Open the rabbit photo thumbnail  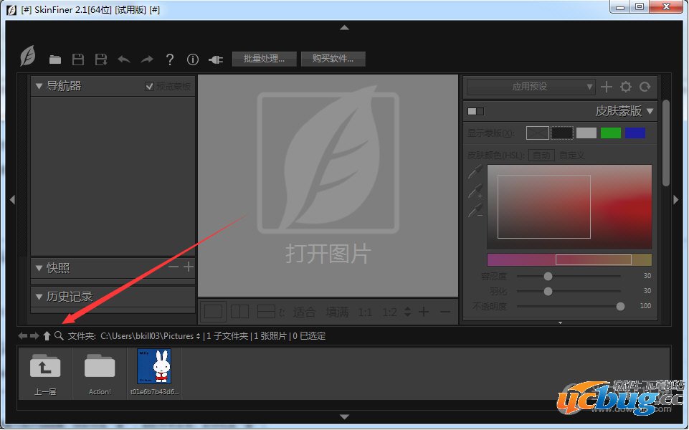tap(154, 367)
